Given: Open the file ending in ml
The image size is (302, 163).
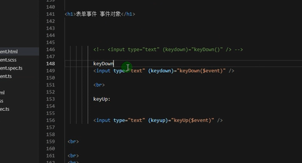Looking at the screenshot, I should [3, 92].
